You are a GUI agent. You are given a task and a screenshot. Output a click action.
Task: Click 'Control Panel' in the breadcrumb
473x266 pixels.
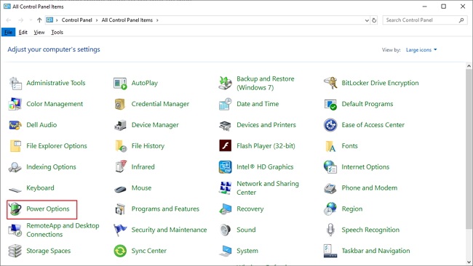click(76, 20)
